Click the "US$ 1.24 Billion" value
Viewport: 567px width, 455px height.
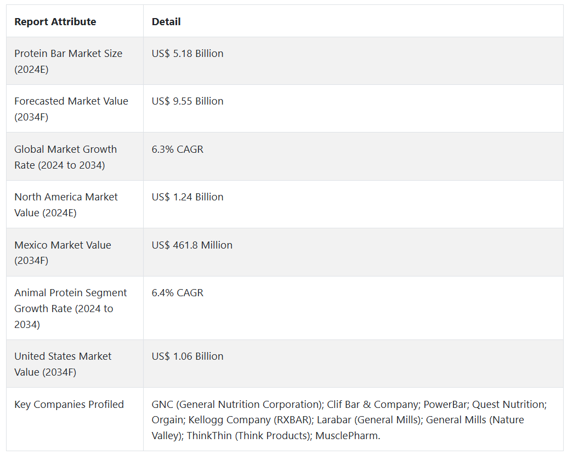[x=188, y=197]
